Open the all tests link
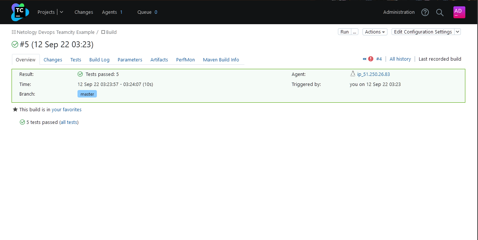The width and height of the screenshot is (478, 240). click(69, 122)
